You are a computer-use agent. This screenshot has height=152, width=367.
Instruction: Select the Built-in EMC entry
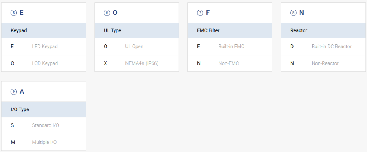click(x=230, y=47)
